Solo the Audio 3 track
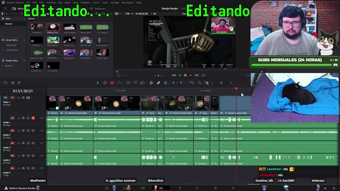The height and width of the screenshot is (191, 340). (28, 143)
